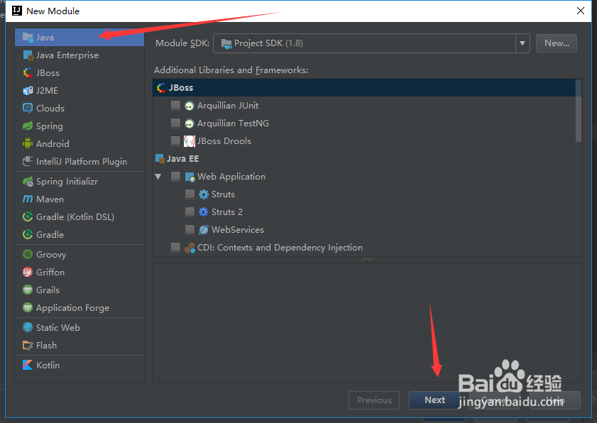Choose the Android robot icon
The image size is (597, 423).
coord(28,143)
